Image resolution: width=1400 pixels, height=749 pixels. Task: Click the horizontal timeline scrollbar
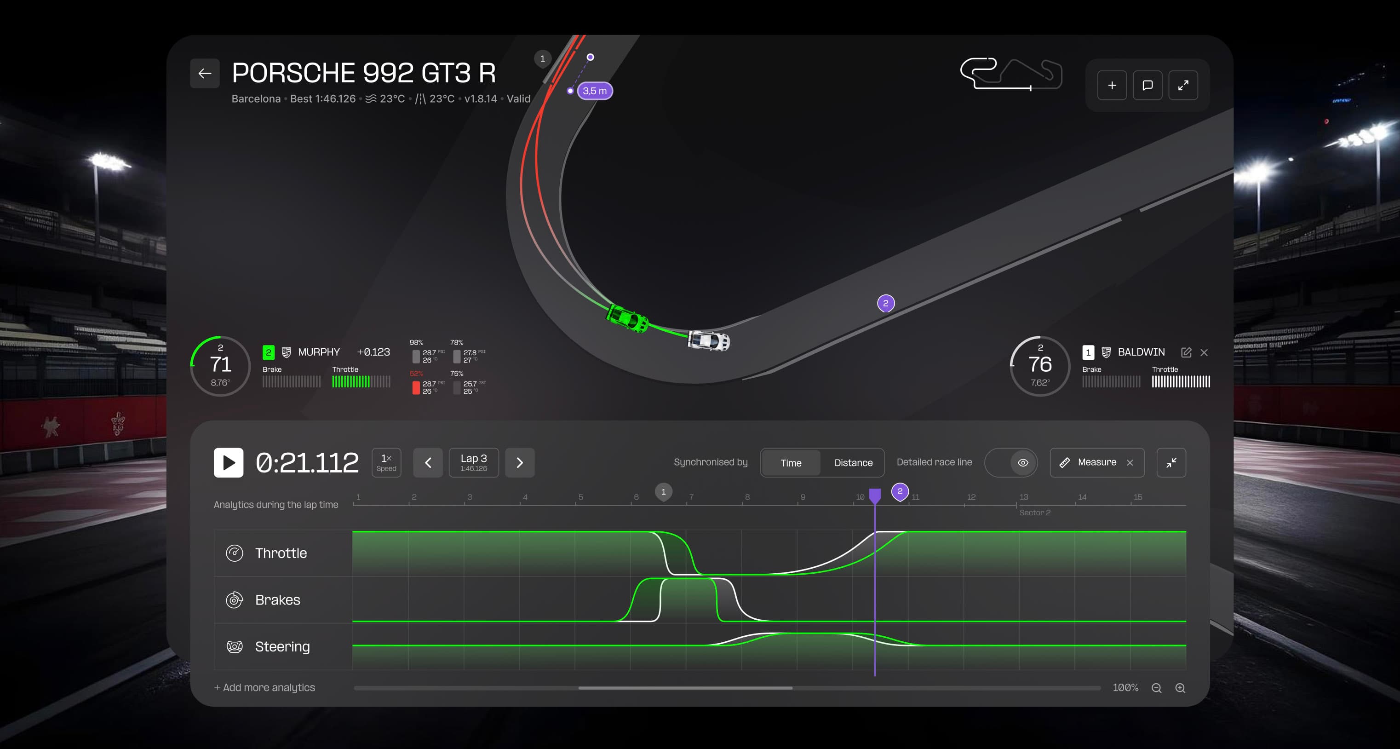pos(685,688)
